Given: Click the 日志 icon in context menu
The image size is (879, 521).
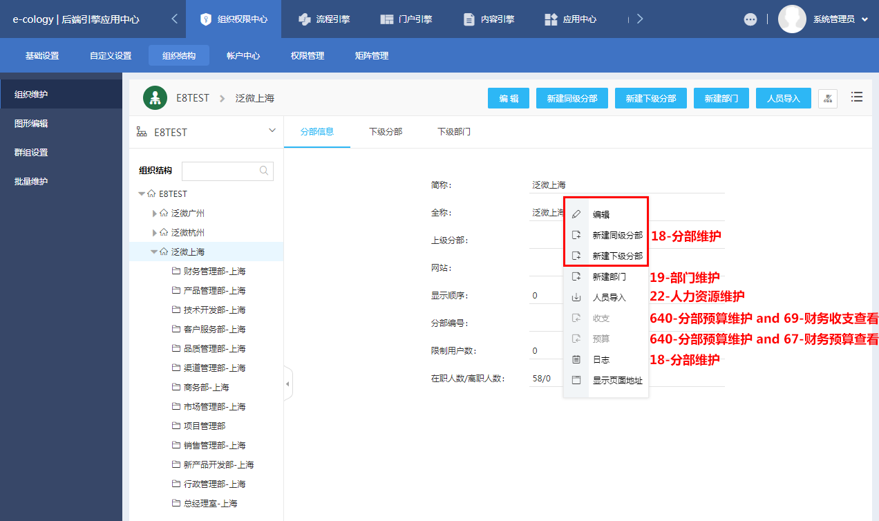Looking at the screenshot, I should [576, 359].
